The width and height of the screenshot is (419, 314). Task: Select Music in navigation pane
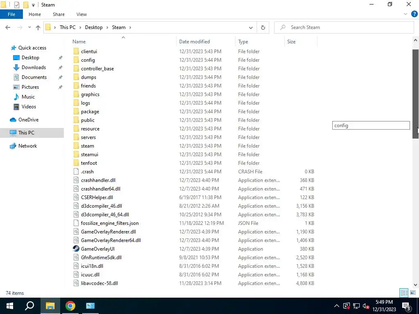click(x=28, y=97)
